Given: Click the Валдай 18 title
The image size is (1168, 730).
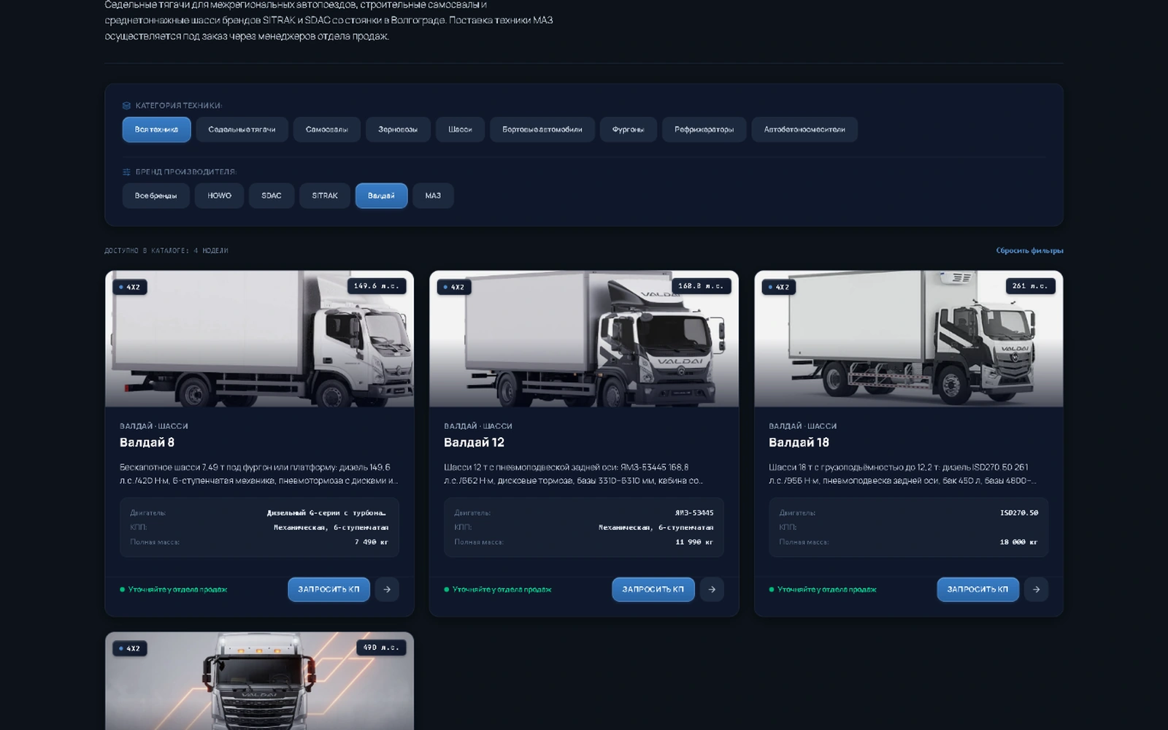Looking at the screenshot, I should pos(799,442).
